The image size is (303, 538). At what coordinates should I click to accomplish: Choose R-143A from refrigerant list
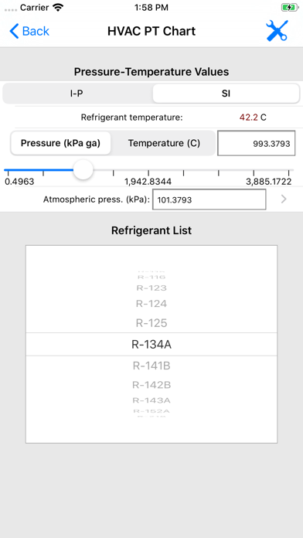click(151, 400)
